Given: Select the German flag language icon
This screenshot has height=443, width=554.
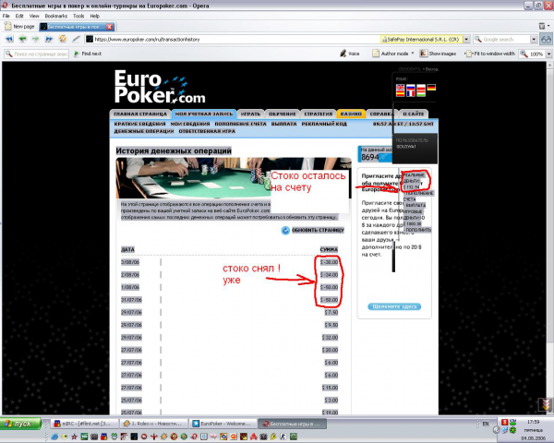Looking at the screenshot, I should pyautogui.click(x=431, y=88).
